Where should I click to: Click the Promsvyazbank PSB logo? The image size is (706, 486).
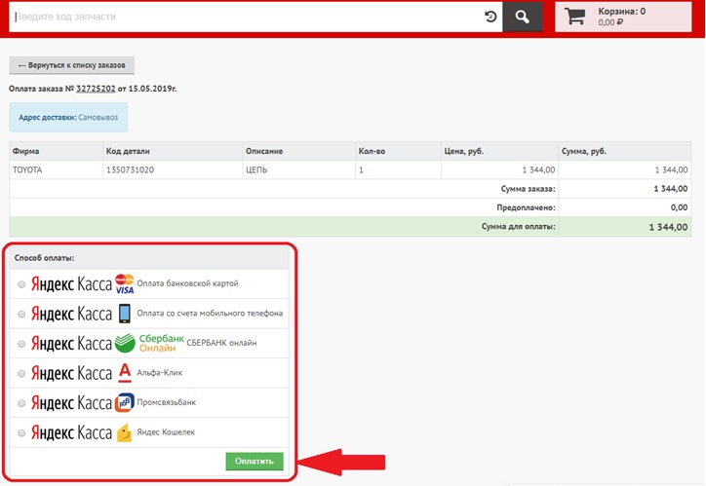click(x=125, y=402)
